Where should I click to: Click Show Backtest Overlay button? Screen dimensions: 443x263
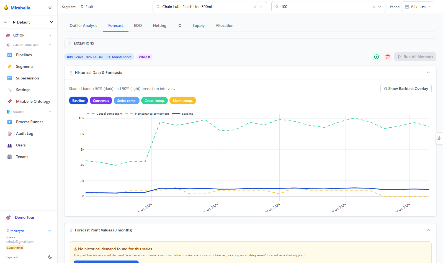click(406, 89)
